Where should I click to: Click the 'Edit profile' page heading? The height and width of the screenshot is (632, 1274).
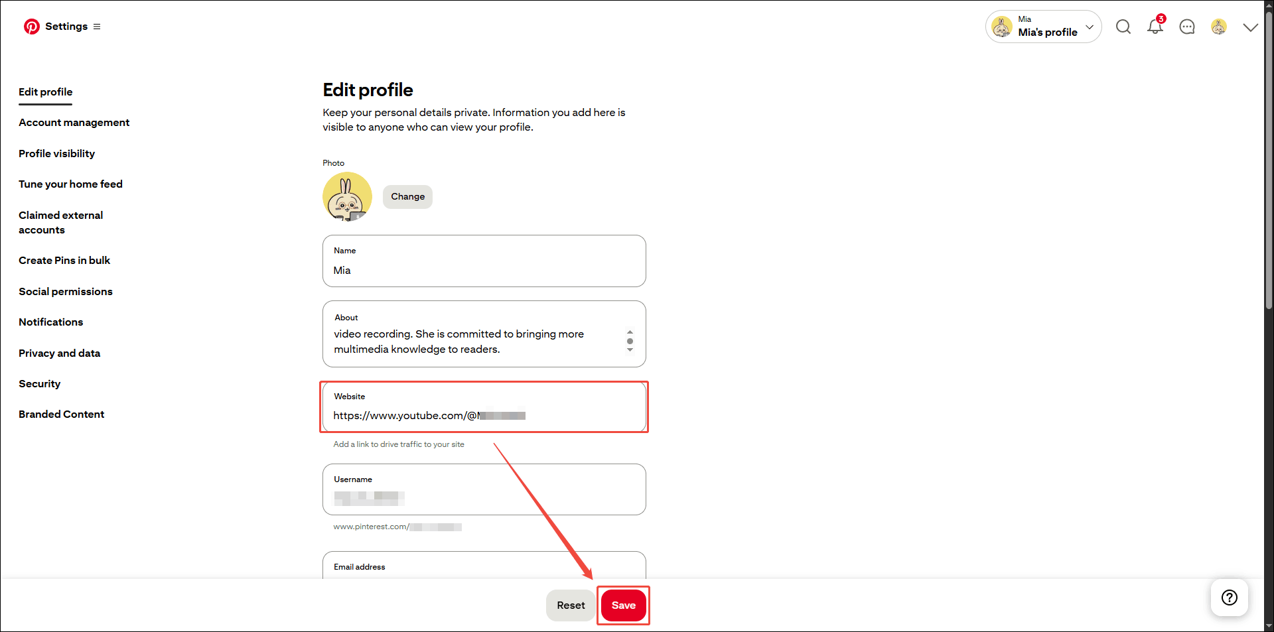coord(368,90)
